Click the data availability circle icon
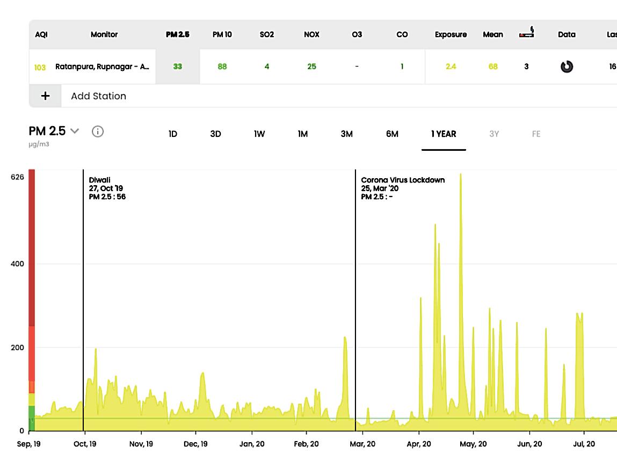The image size is (617, 461). 567,67
